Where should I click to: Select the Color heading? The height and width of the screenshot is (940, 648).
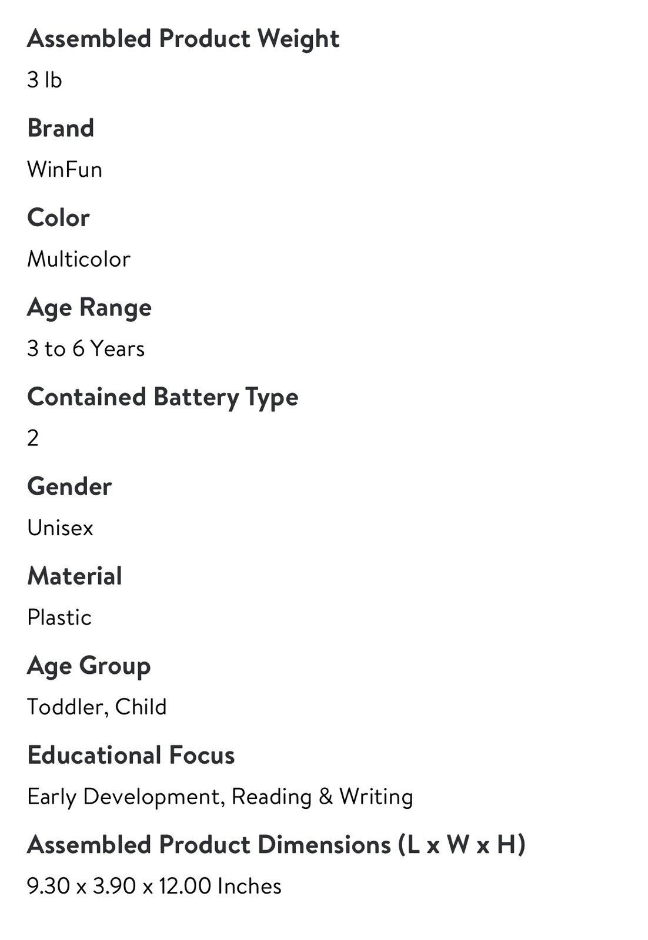tap(58, 218)
